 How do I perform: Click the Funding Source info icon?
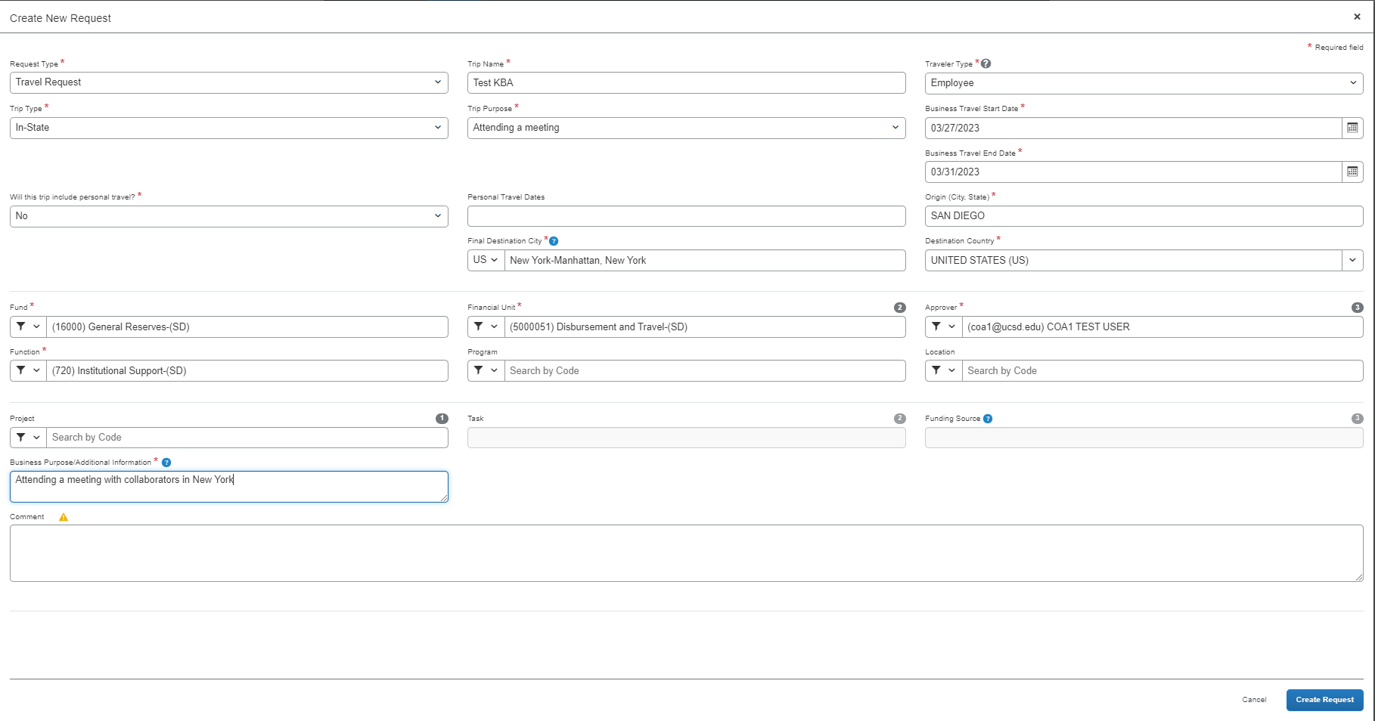(x=988, y=418)
